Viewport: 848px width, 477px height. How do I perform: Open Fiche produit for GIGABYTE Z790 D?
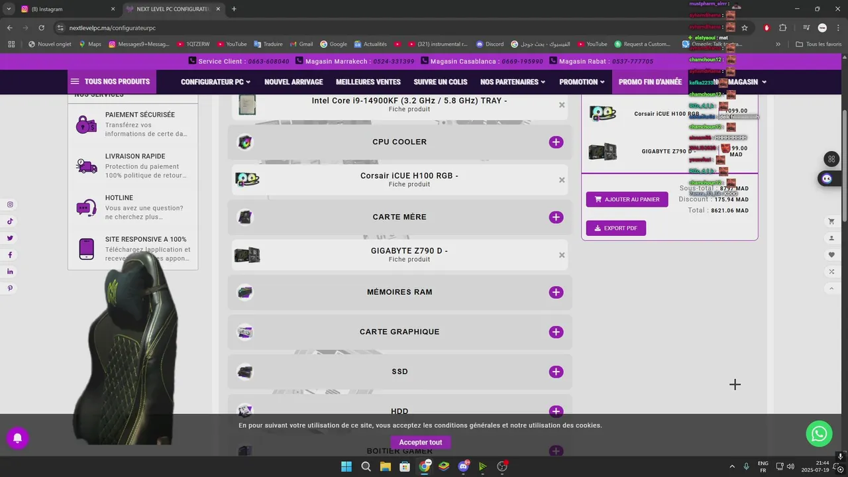(x=409, y=260)
